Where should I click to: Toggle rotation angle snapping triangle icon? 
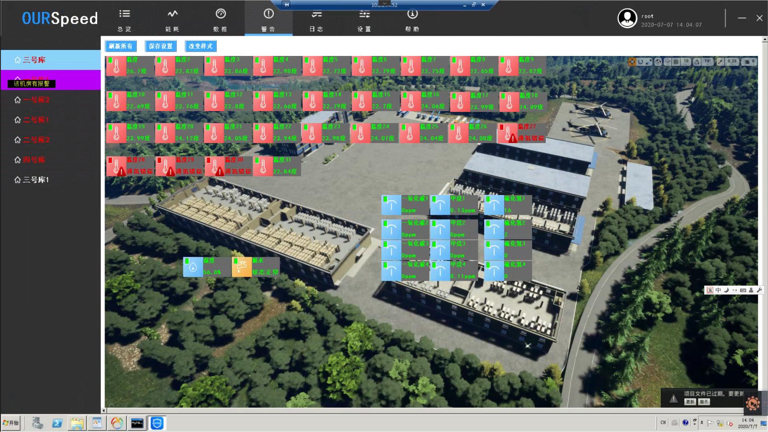(x=697, y=62)
